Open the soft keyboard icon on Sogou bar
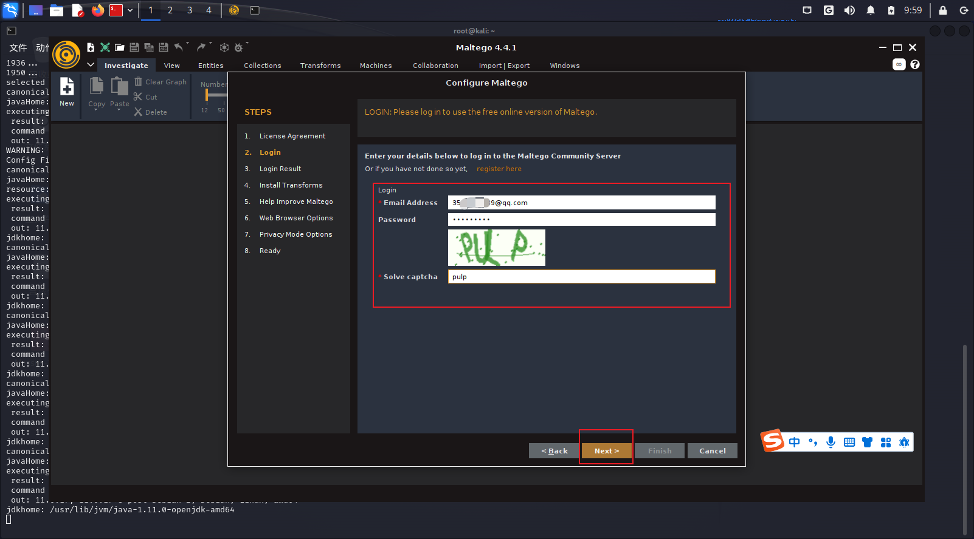The height and width of the screenshot is (539, 974). point(849,442)
